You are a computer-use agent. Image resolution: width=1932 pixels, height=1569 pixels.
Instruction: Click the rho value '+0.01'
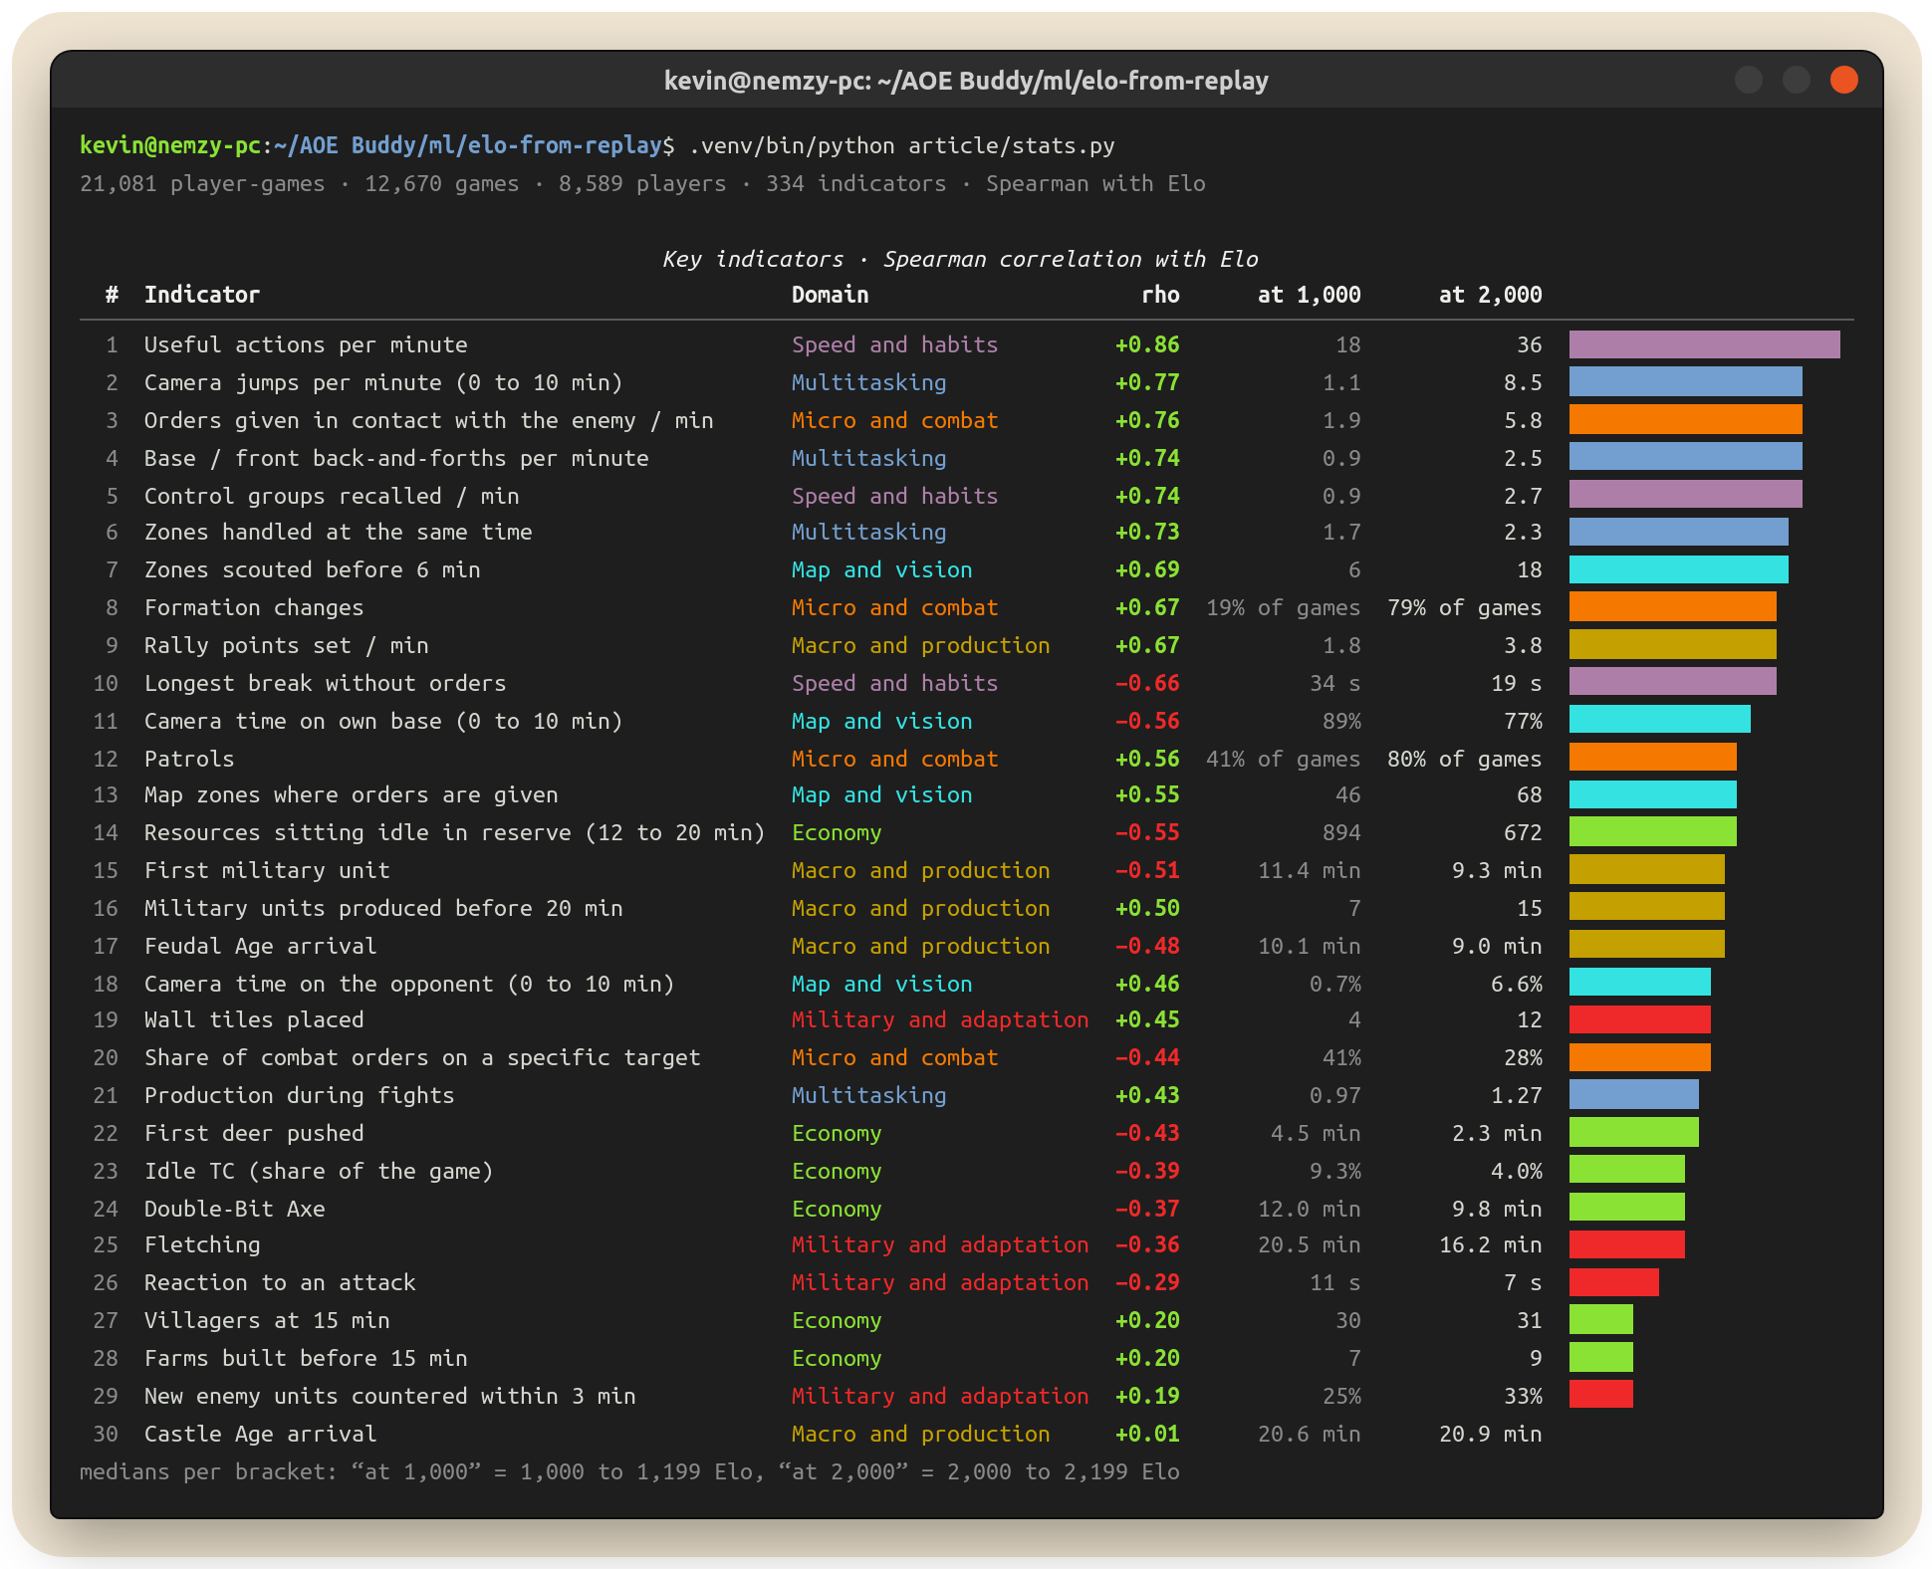[x=1147, y=1434]
